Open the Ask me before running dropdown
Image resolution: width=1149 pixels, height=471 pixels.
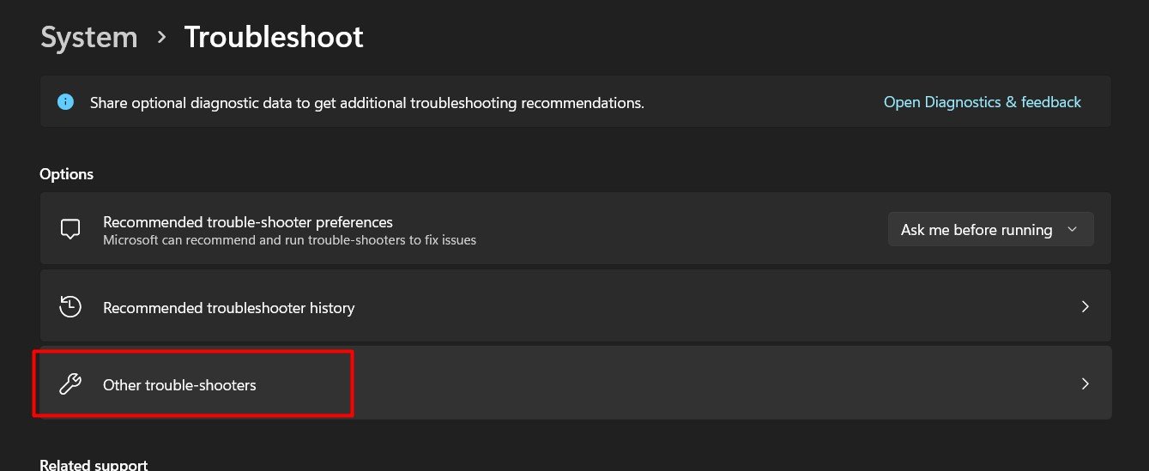(990, 229)
